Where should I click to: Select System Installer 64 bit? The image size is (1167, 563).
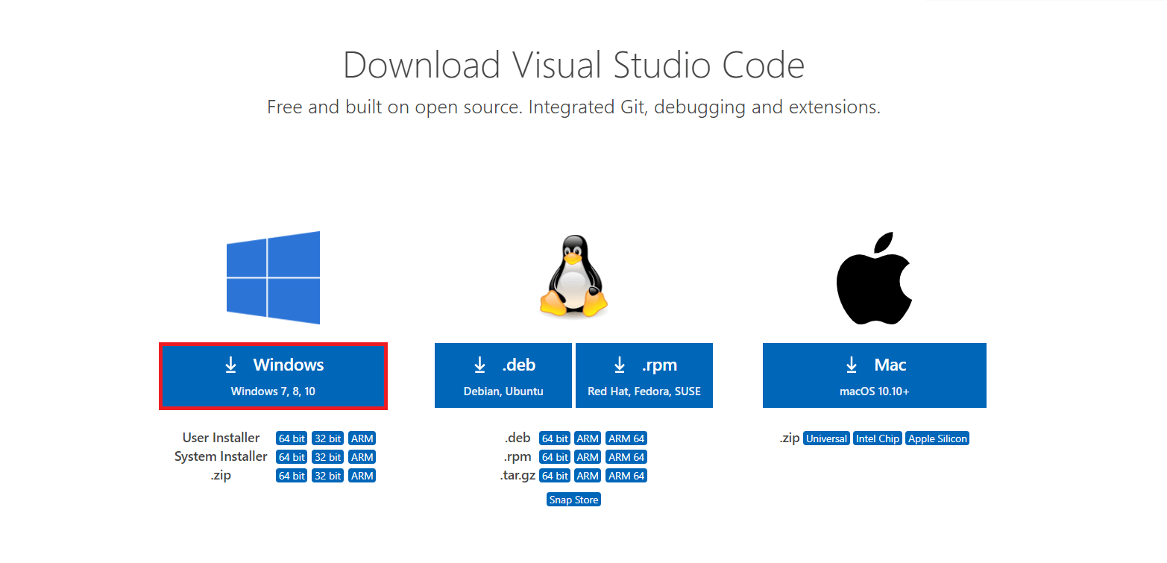click(292, 457)
